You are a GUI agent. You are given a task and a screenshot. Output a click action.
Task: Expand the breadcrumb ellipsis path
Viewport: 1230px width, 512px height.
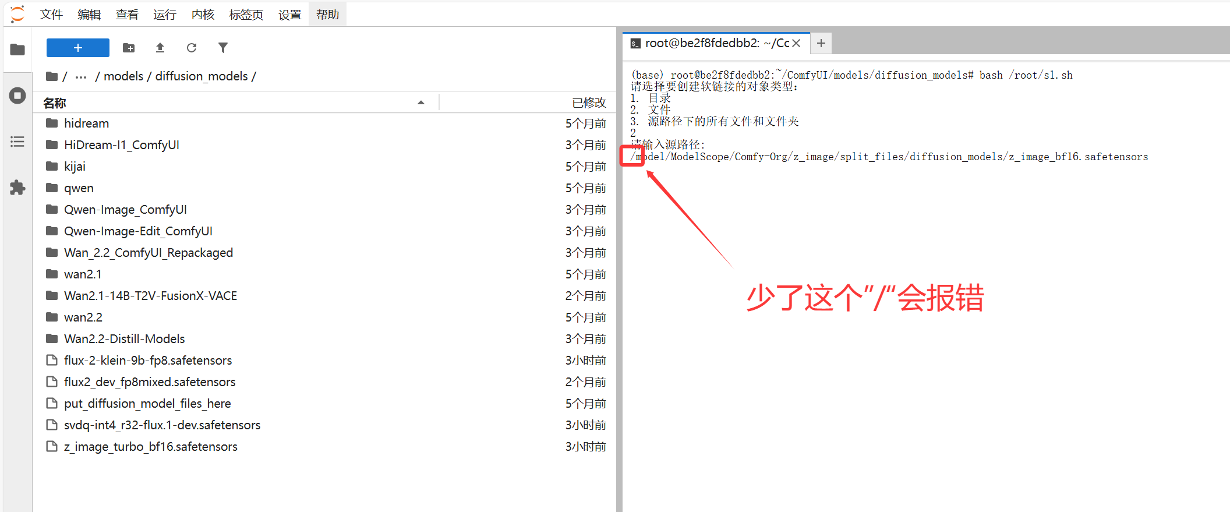click(81, 76)
